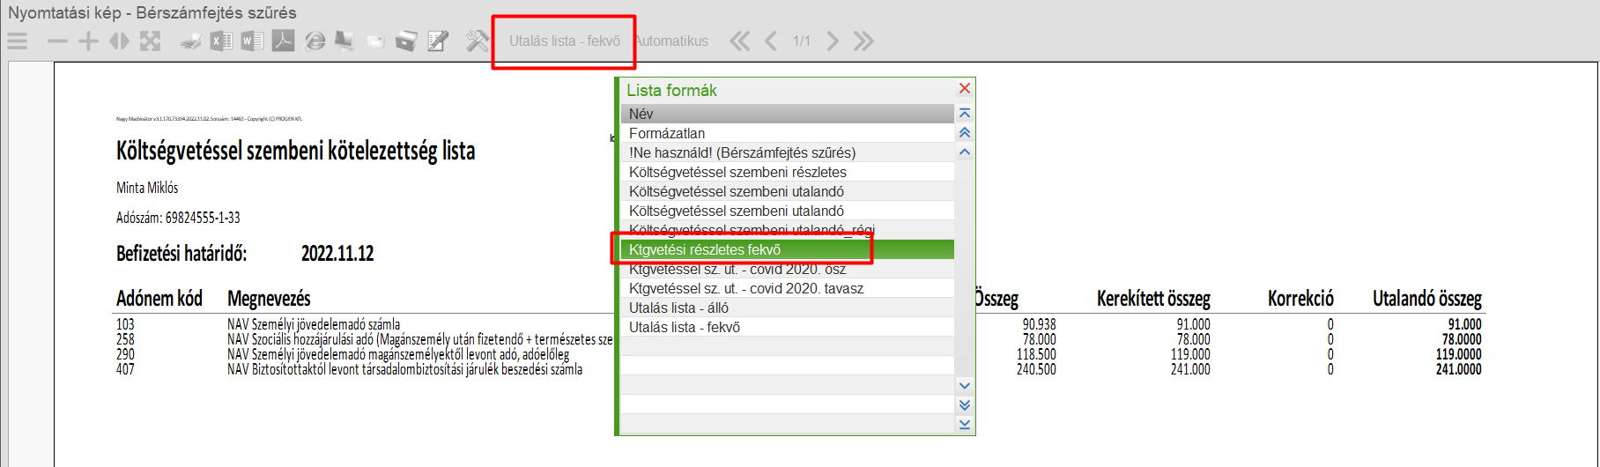Click the 'NAV Biztosítottaktól levont' description row
Image resolution: width=1600 pixels, height=467 pixels.
[x=404, y=369]
